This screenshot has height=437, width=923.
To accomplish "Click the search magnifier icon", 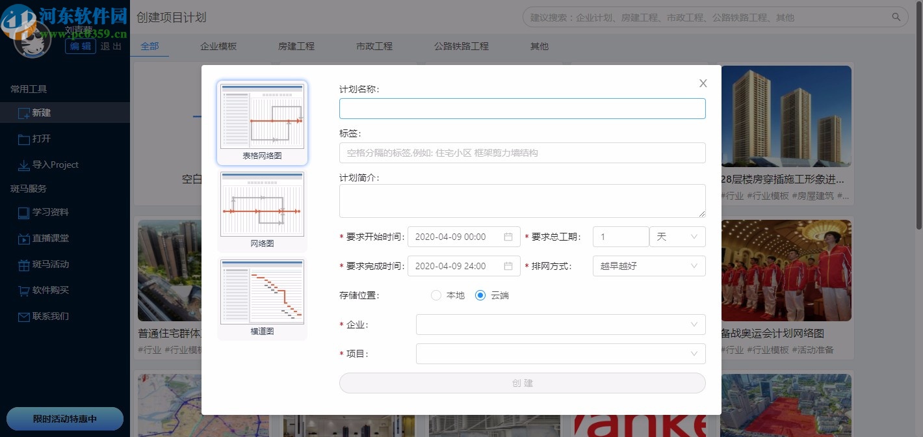I will pos(896,17).
